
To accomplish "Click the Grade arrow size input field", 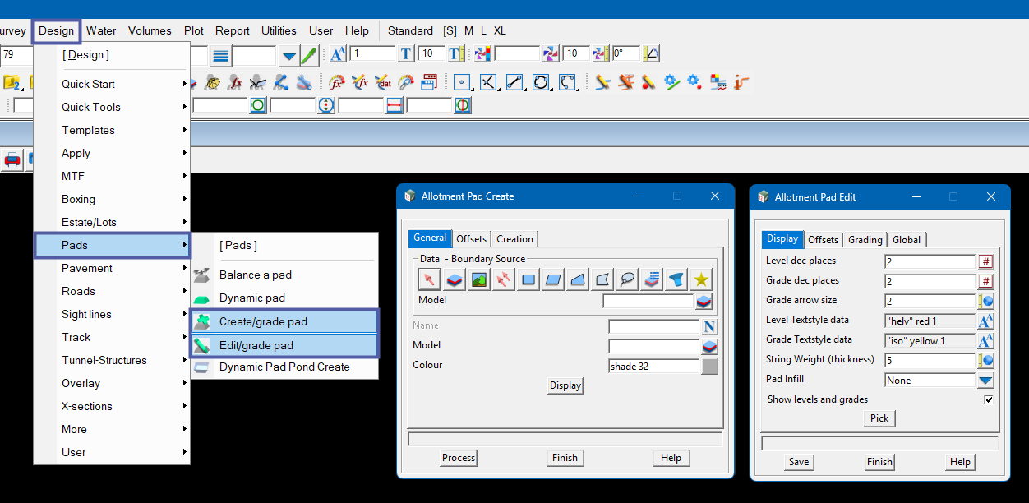I will [x=929, y=301].
